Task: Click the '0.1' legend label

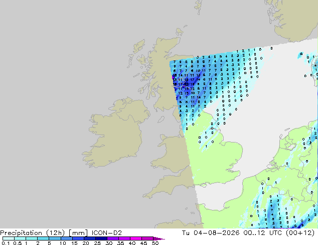Action: tap(6, 243)
